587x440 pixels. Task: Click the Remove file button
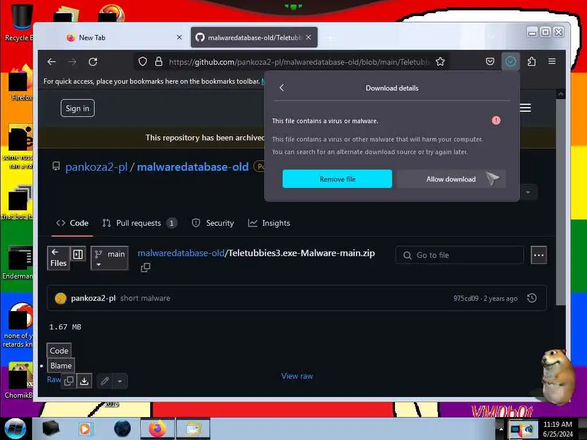pyautogui.click(x=337, y=179)
